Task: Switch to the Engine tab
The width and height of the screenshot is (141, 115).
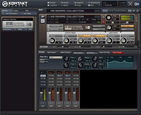Action: click(x=19, y=11)
